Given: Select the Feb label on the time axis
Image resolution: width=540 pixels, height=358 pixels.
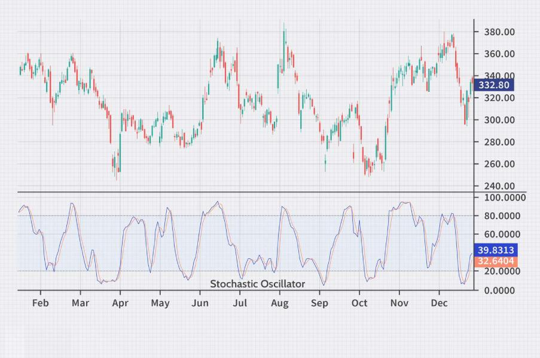Looking at the screenshot, I should 40,303.
